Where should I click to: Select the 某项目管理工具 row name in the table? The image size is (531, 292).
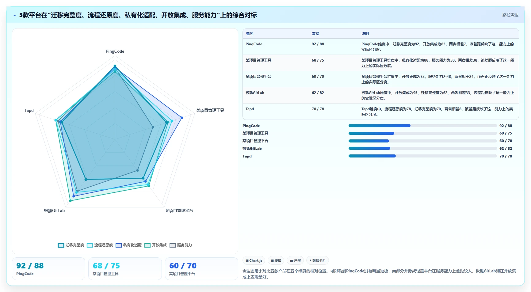click(258, 60)
